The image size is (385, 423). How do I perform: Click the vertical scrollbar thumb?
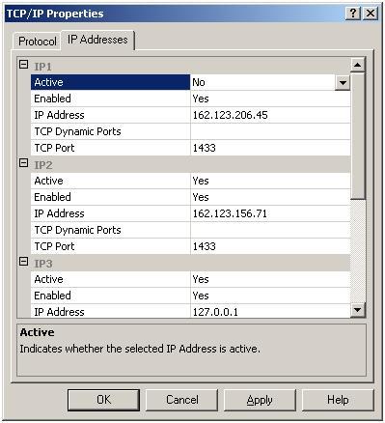tap(357, 136)
